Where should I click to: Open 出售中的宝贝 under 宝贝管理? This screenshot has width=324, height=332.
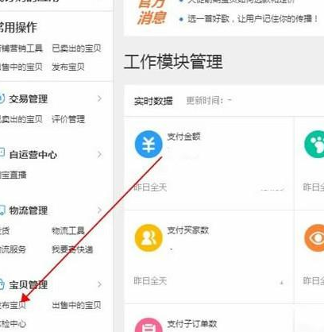(76, 305)
